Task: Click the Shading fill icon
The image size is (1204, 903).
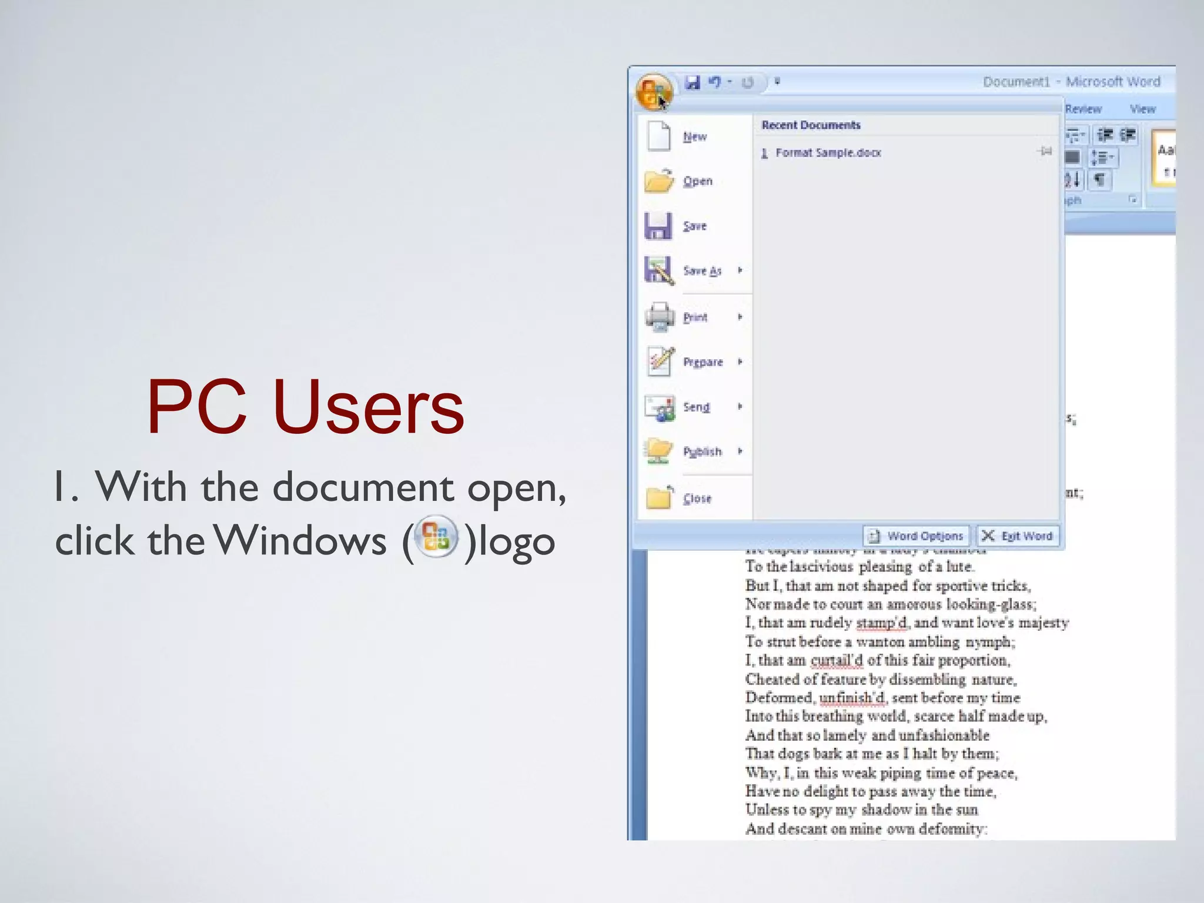Action: [x=1073, y=158]
